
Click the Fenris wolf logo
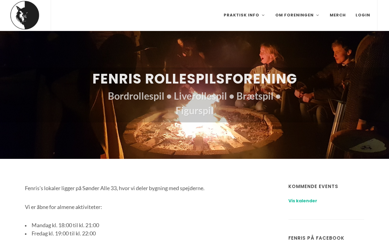25,15
